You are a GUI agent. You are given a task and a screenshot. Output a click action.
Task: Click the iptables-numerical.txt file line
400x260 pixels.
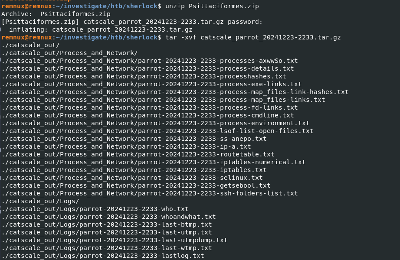[x=154, y=162]
